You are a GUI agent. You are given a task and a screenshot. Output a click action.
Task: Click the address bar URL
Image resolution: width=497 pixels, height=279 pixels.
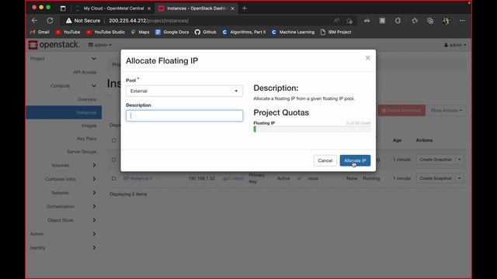(148, 21)
